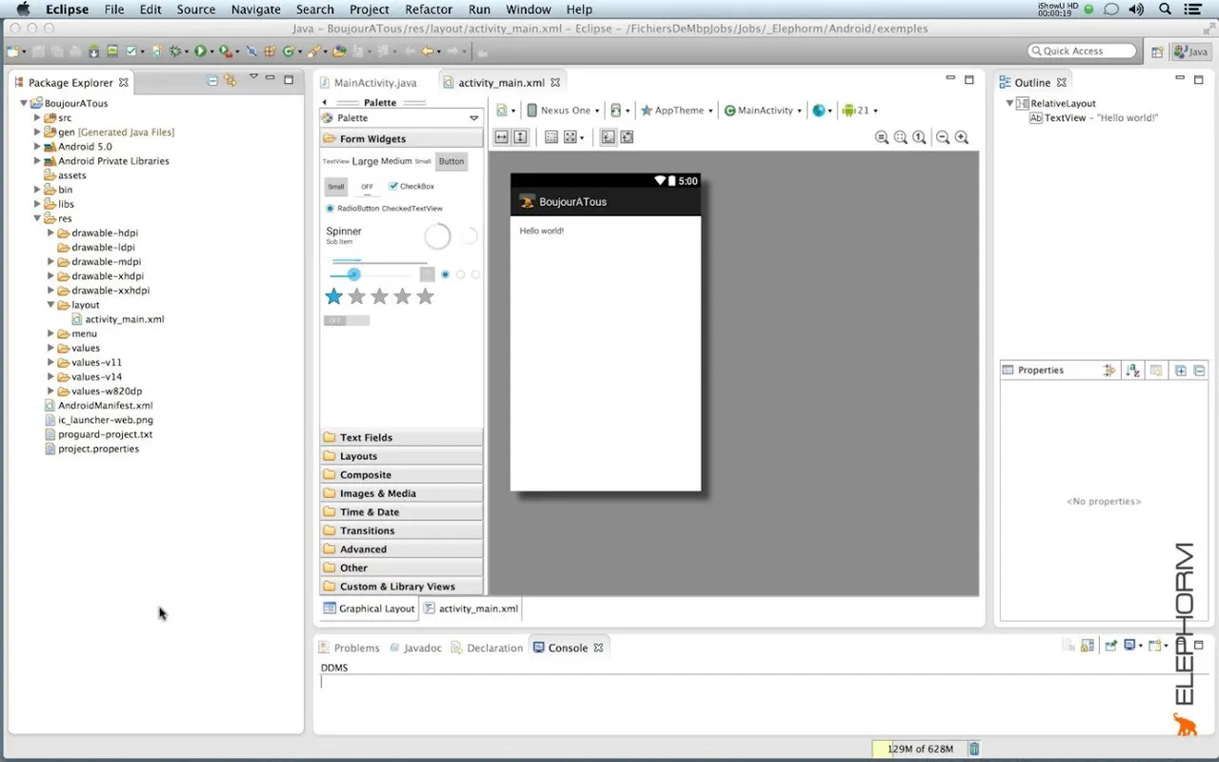Click the Open Perspective icon

1157,51
